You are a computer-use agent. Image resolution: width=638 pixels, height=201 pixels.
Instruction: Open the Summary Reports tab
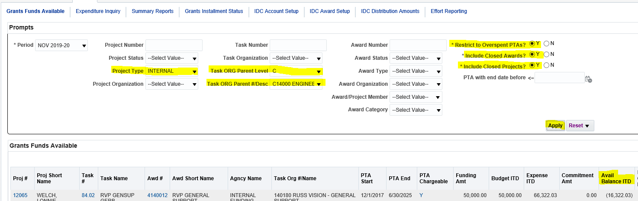[152, 11]
